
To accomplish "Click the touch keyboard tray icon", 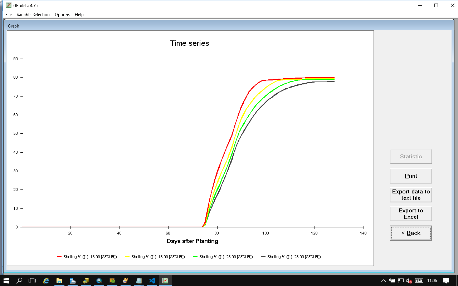I will 419,281.
